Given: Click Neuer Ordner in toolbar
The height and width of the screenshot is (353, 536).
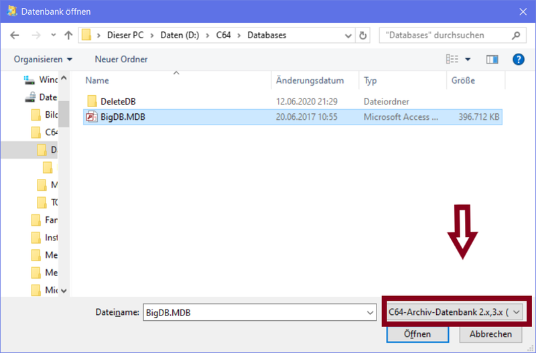Looking at the screenshot, I should [x=121, y=60].
